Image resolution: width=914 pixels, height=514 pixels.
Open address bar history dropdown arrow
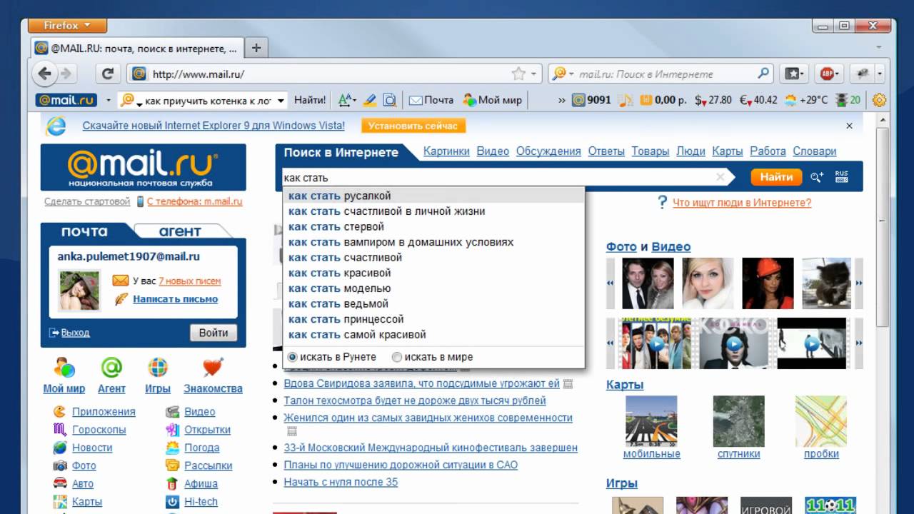point(533,74)
